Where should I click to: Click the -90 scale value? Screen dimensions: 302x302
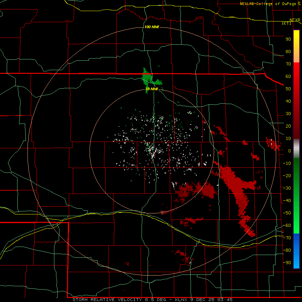click(287, 263)
